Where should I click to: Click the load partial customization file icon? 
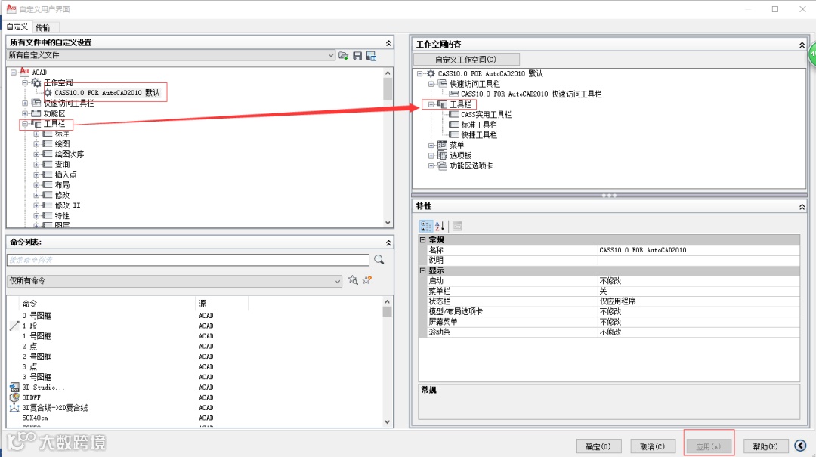(343, 56)
